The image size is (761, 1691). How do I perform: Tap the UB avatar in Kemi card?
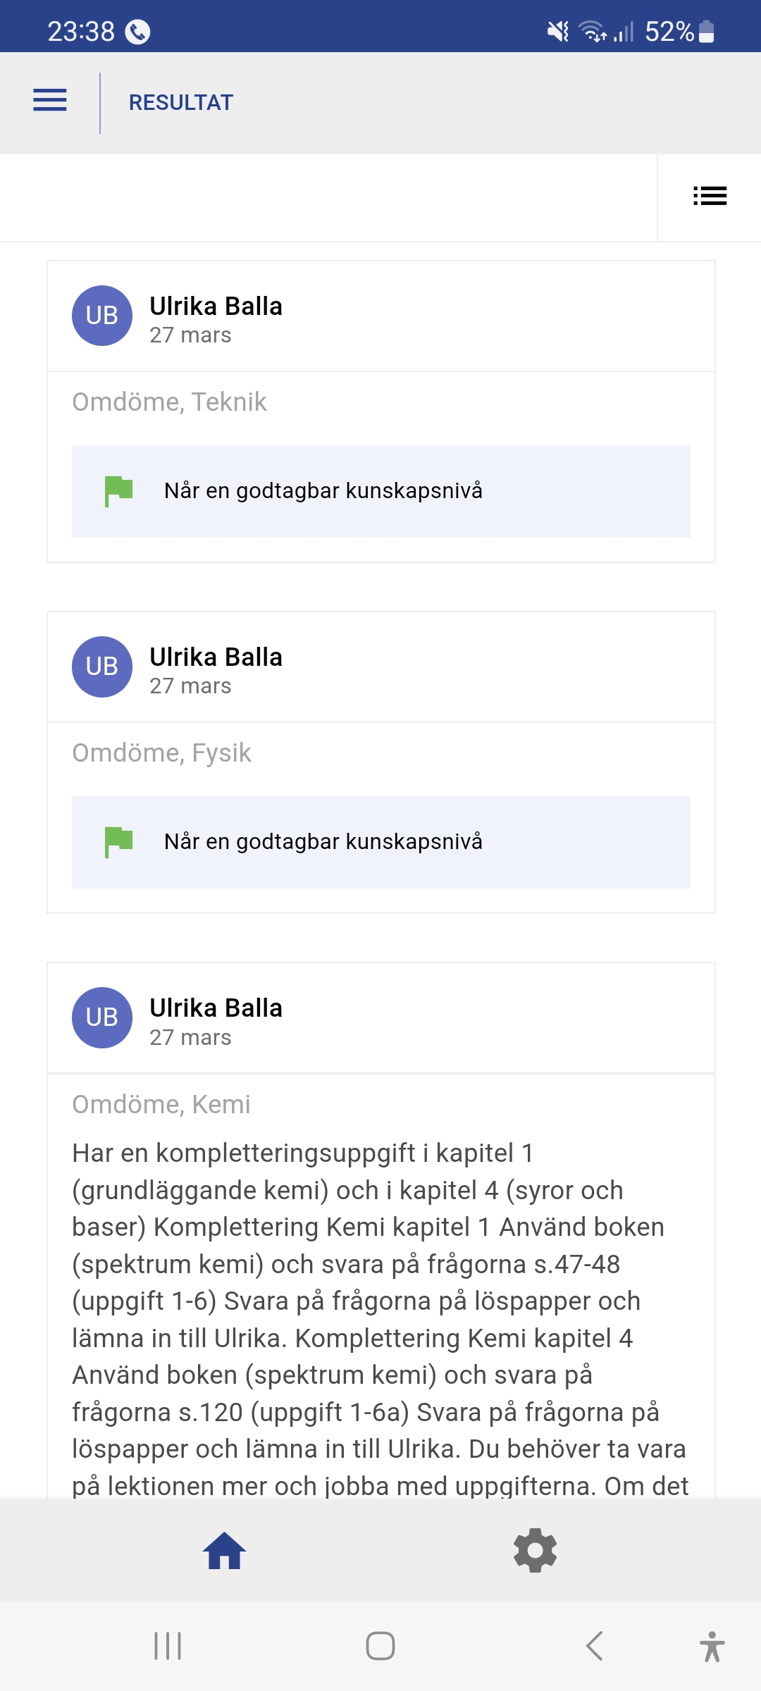[102, 1017]
